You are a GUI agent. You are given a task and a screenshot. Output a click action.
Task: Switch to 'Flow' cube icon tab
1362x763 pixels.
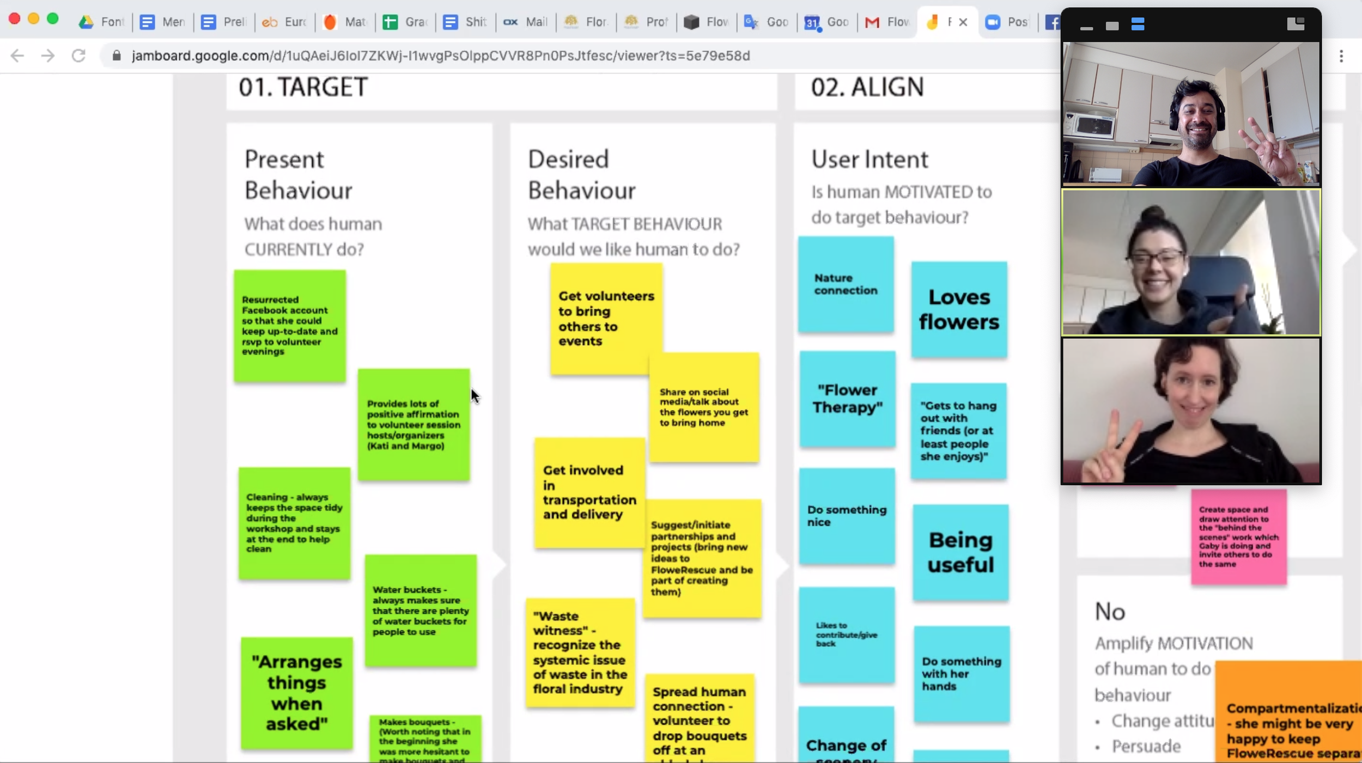[x=707, y=22]
